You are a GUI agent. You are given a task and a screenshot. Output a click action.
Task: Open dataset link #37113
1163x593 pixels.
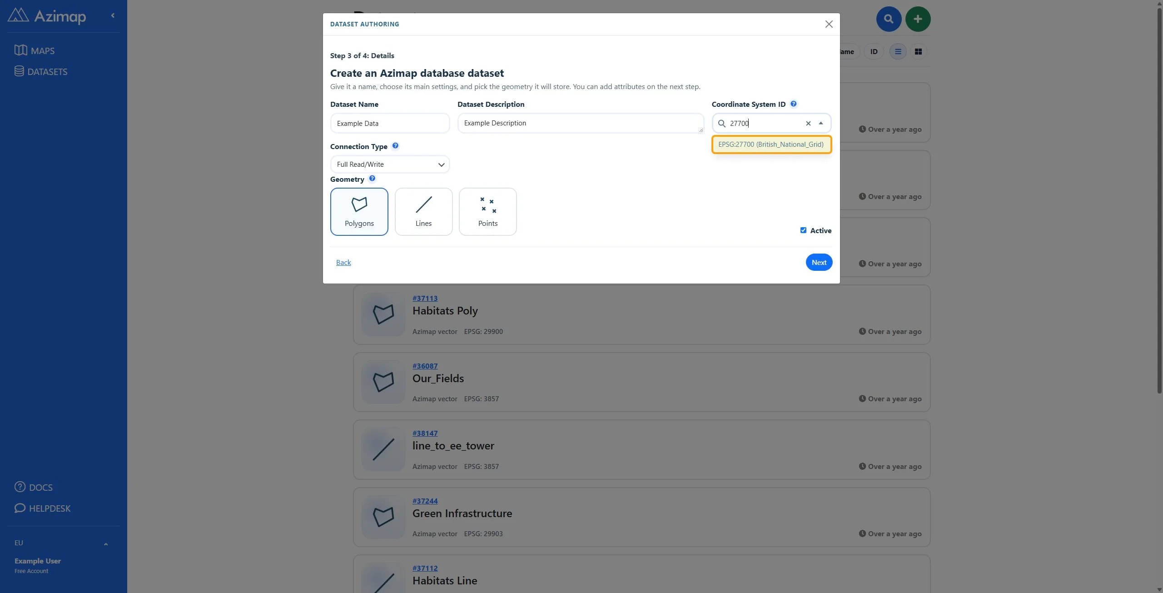pos(425,299)
